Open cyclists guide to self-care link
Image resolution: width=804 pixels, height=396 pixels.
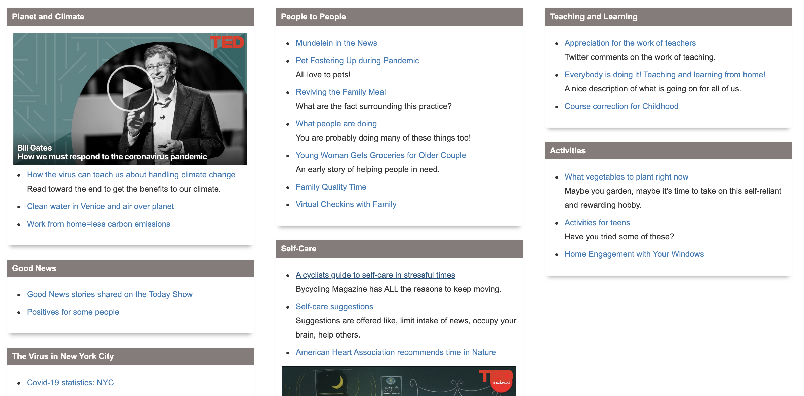pos(375,275)
